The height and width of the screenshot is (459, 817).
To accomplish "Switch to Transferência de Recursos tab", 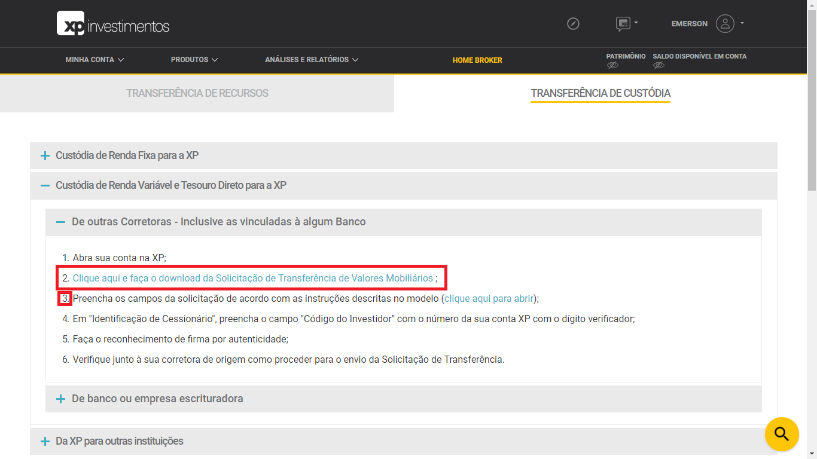I will (x=197, y=93).
